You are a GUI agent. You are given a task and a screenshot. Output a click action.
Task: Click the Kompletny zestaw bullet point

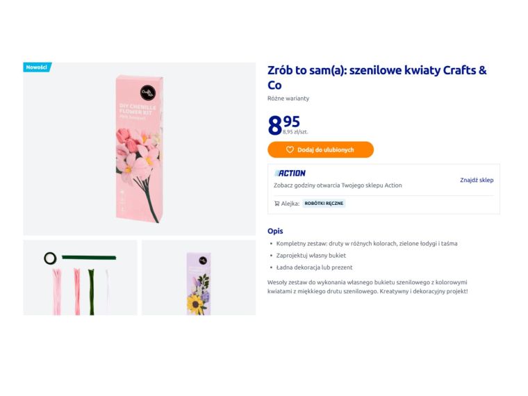point(366,244)
